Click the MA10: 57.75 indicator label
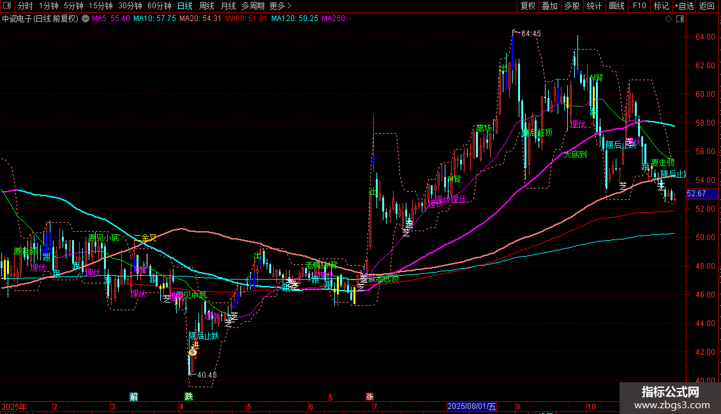721x414 pixels. [154, 19]
